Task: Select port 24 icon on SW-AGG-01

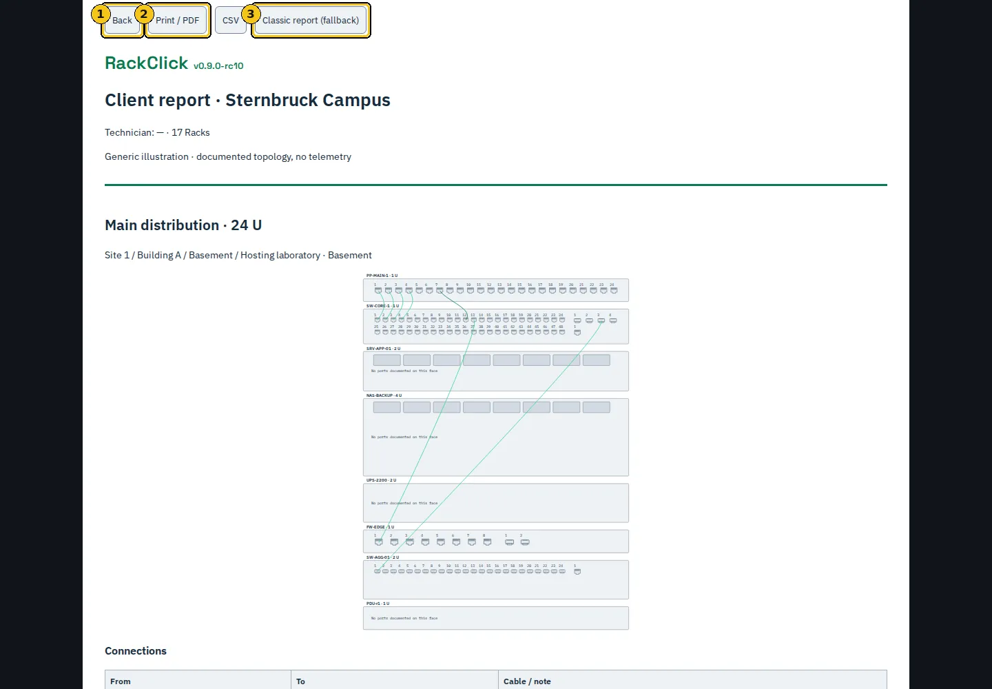Action: [562, 571]
